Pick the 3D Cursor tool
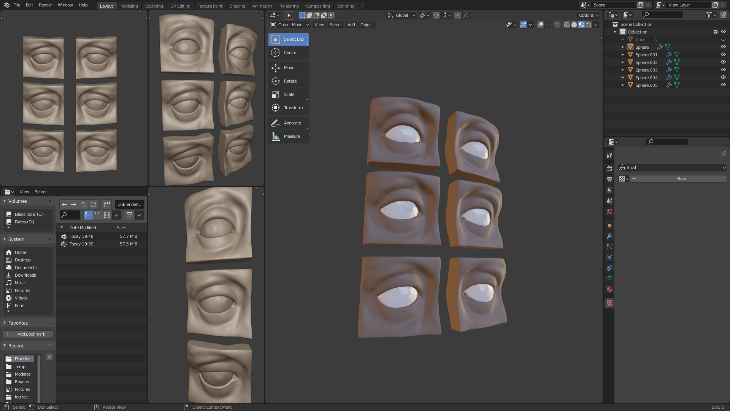 click(289, 53)
